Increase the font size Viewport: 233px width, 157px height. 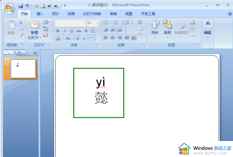click(x=78, y=38)
